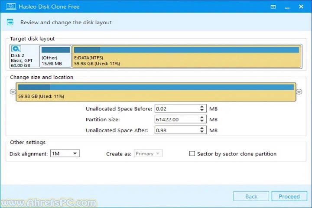
Task: Decrease the Partition Size value
Action: [202, 121]
